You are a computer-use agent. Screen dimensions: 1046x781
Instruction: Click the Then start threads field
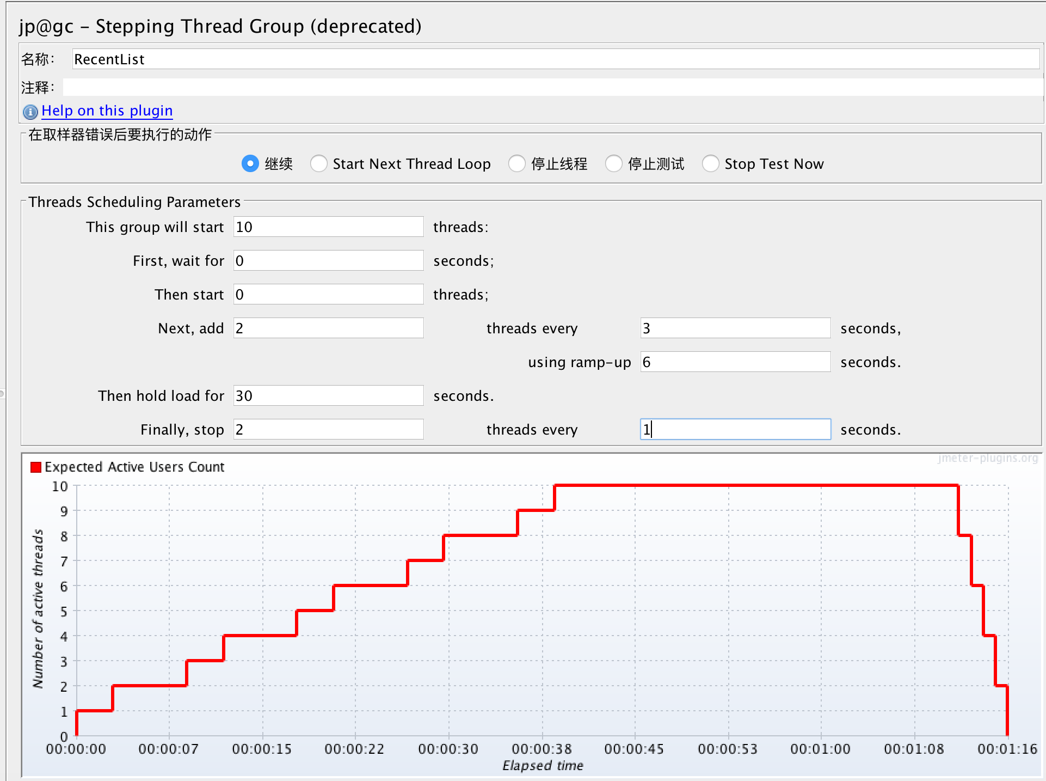(327, 294)
